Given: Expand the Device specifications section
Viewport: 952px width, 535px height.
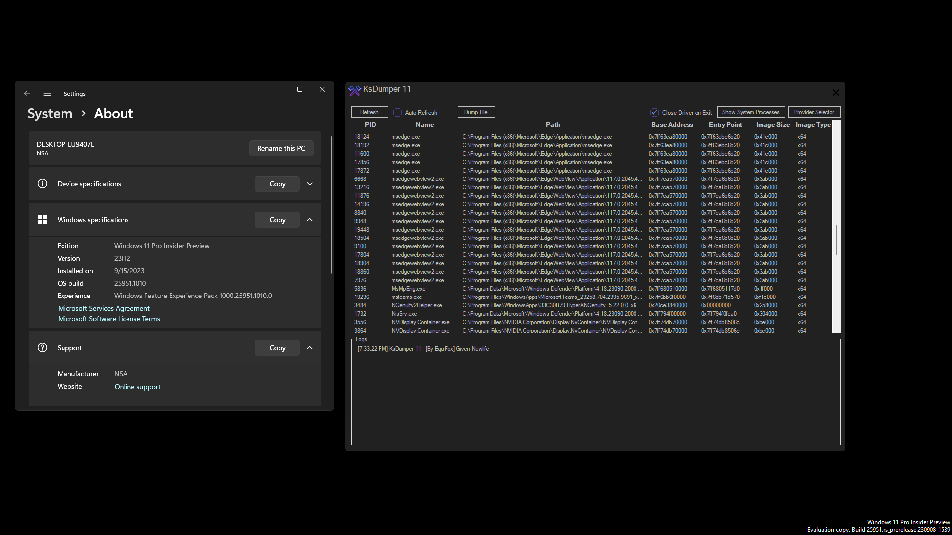Looking at the screenshot, I should pos(309,183).
